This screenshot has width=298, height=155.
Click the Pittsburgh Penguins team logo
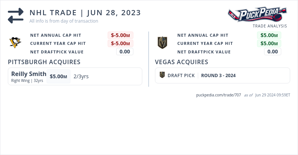point(15,43)
